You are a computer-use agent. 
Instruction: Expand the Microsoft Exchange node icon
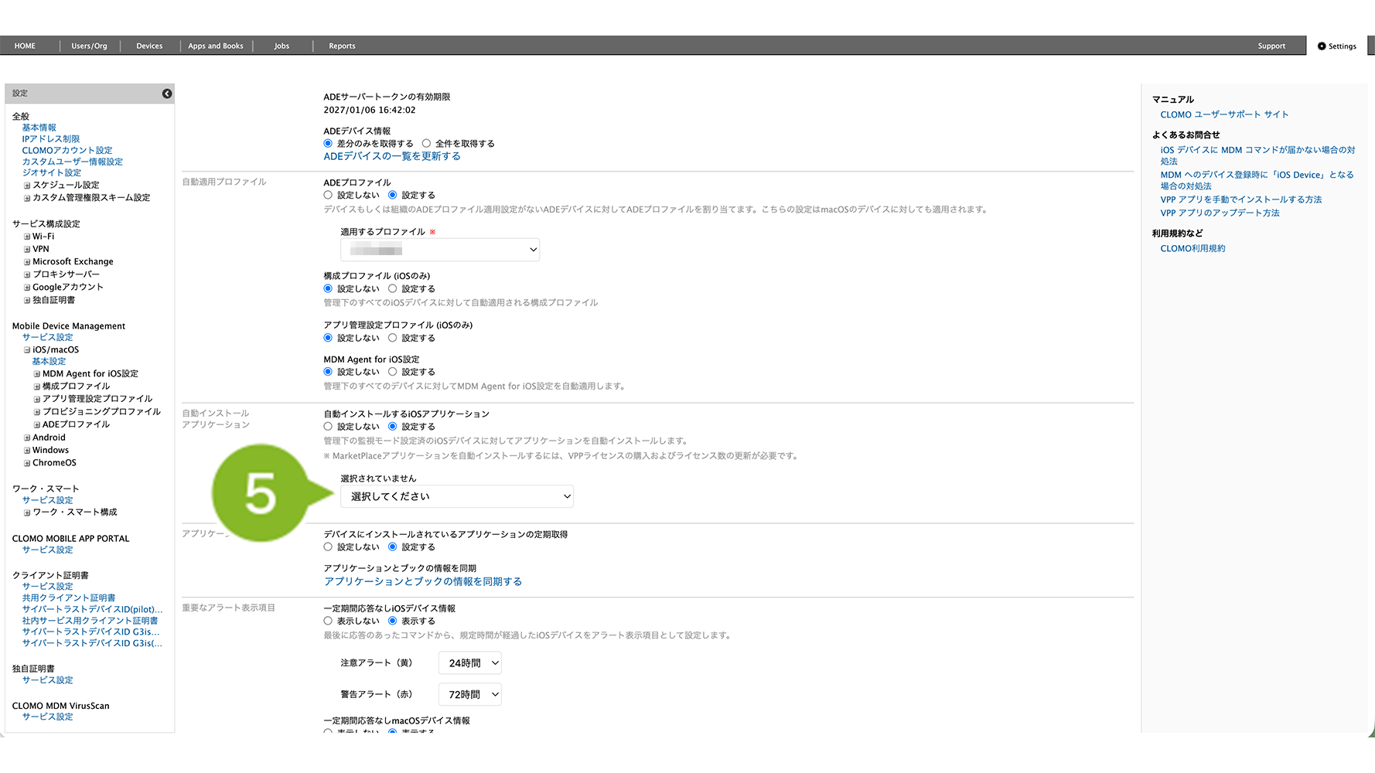(x=27, y=262)
